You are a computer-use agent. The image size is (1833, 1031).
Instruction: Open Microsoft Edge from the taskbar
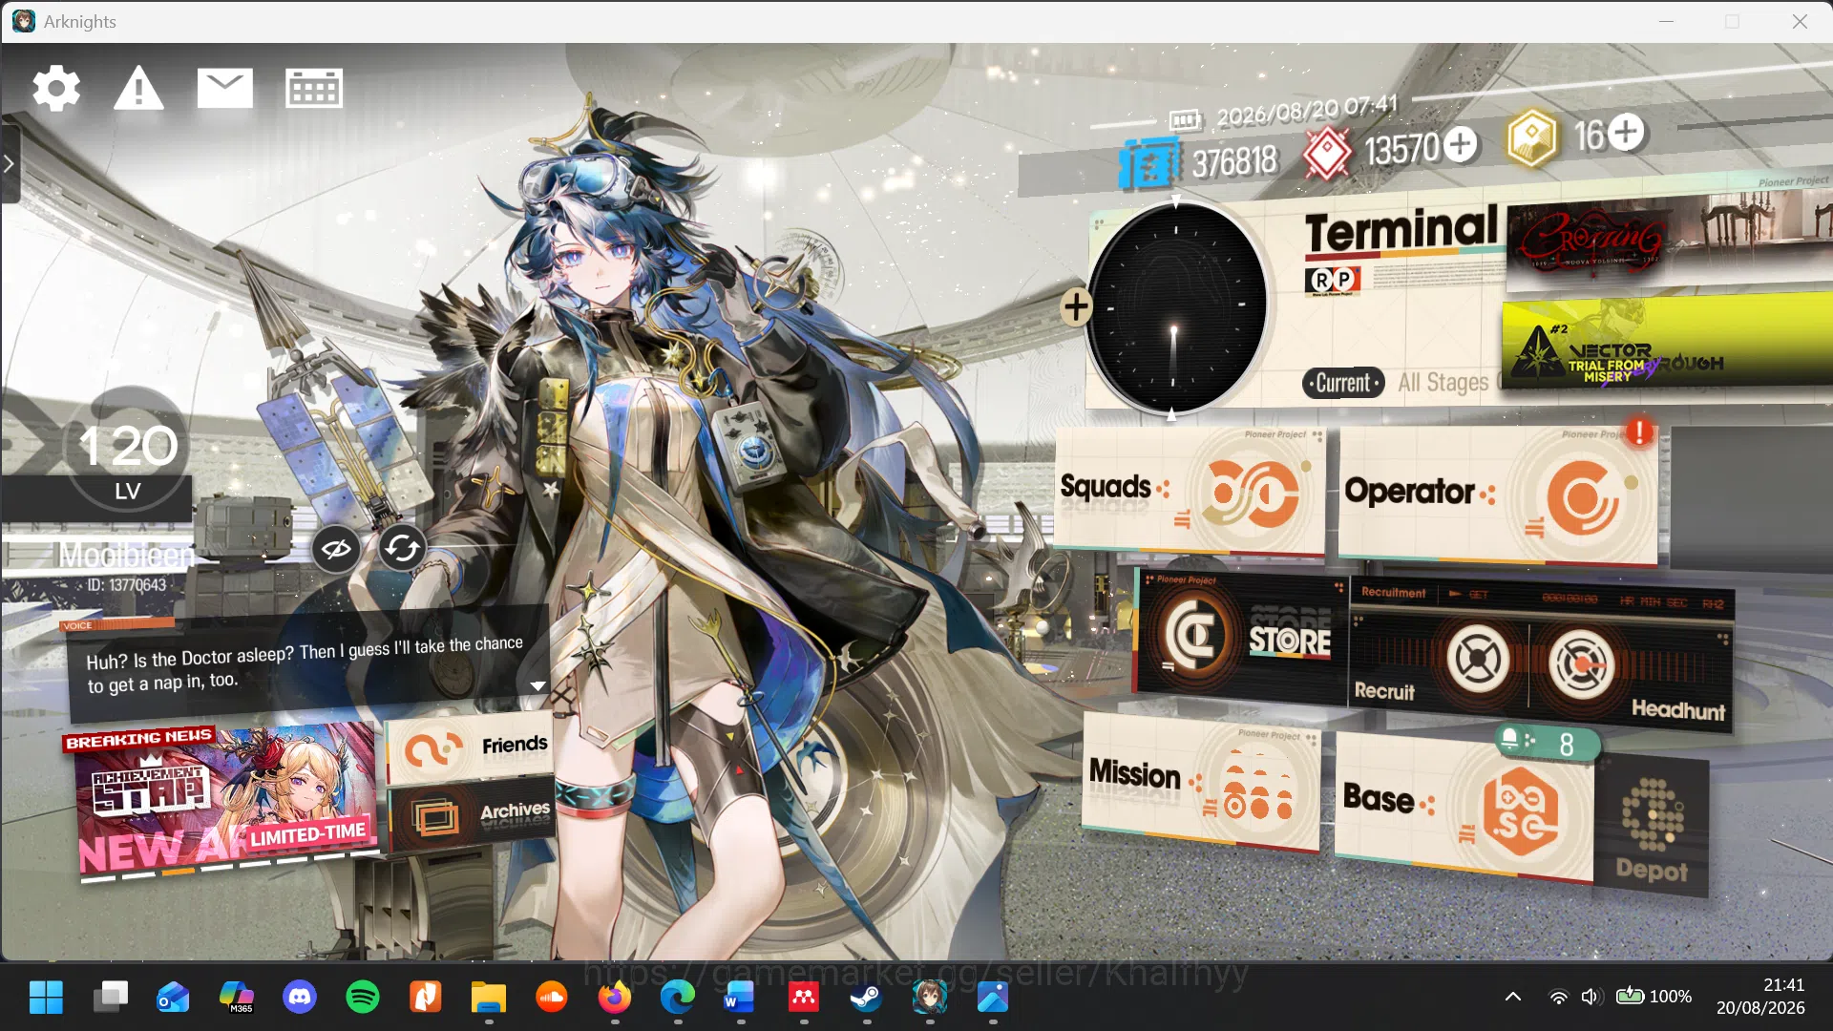point(678,998)
